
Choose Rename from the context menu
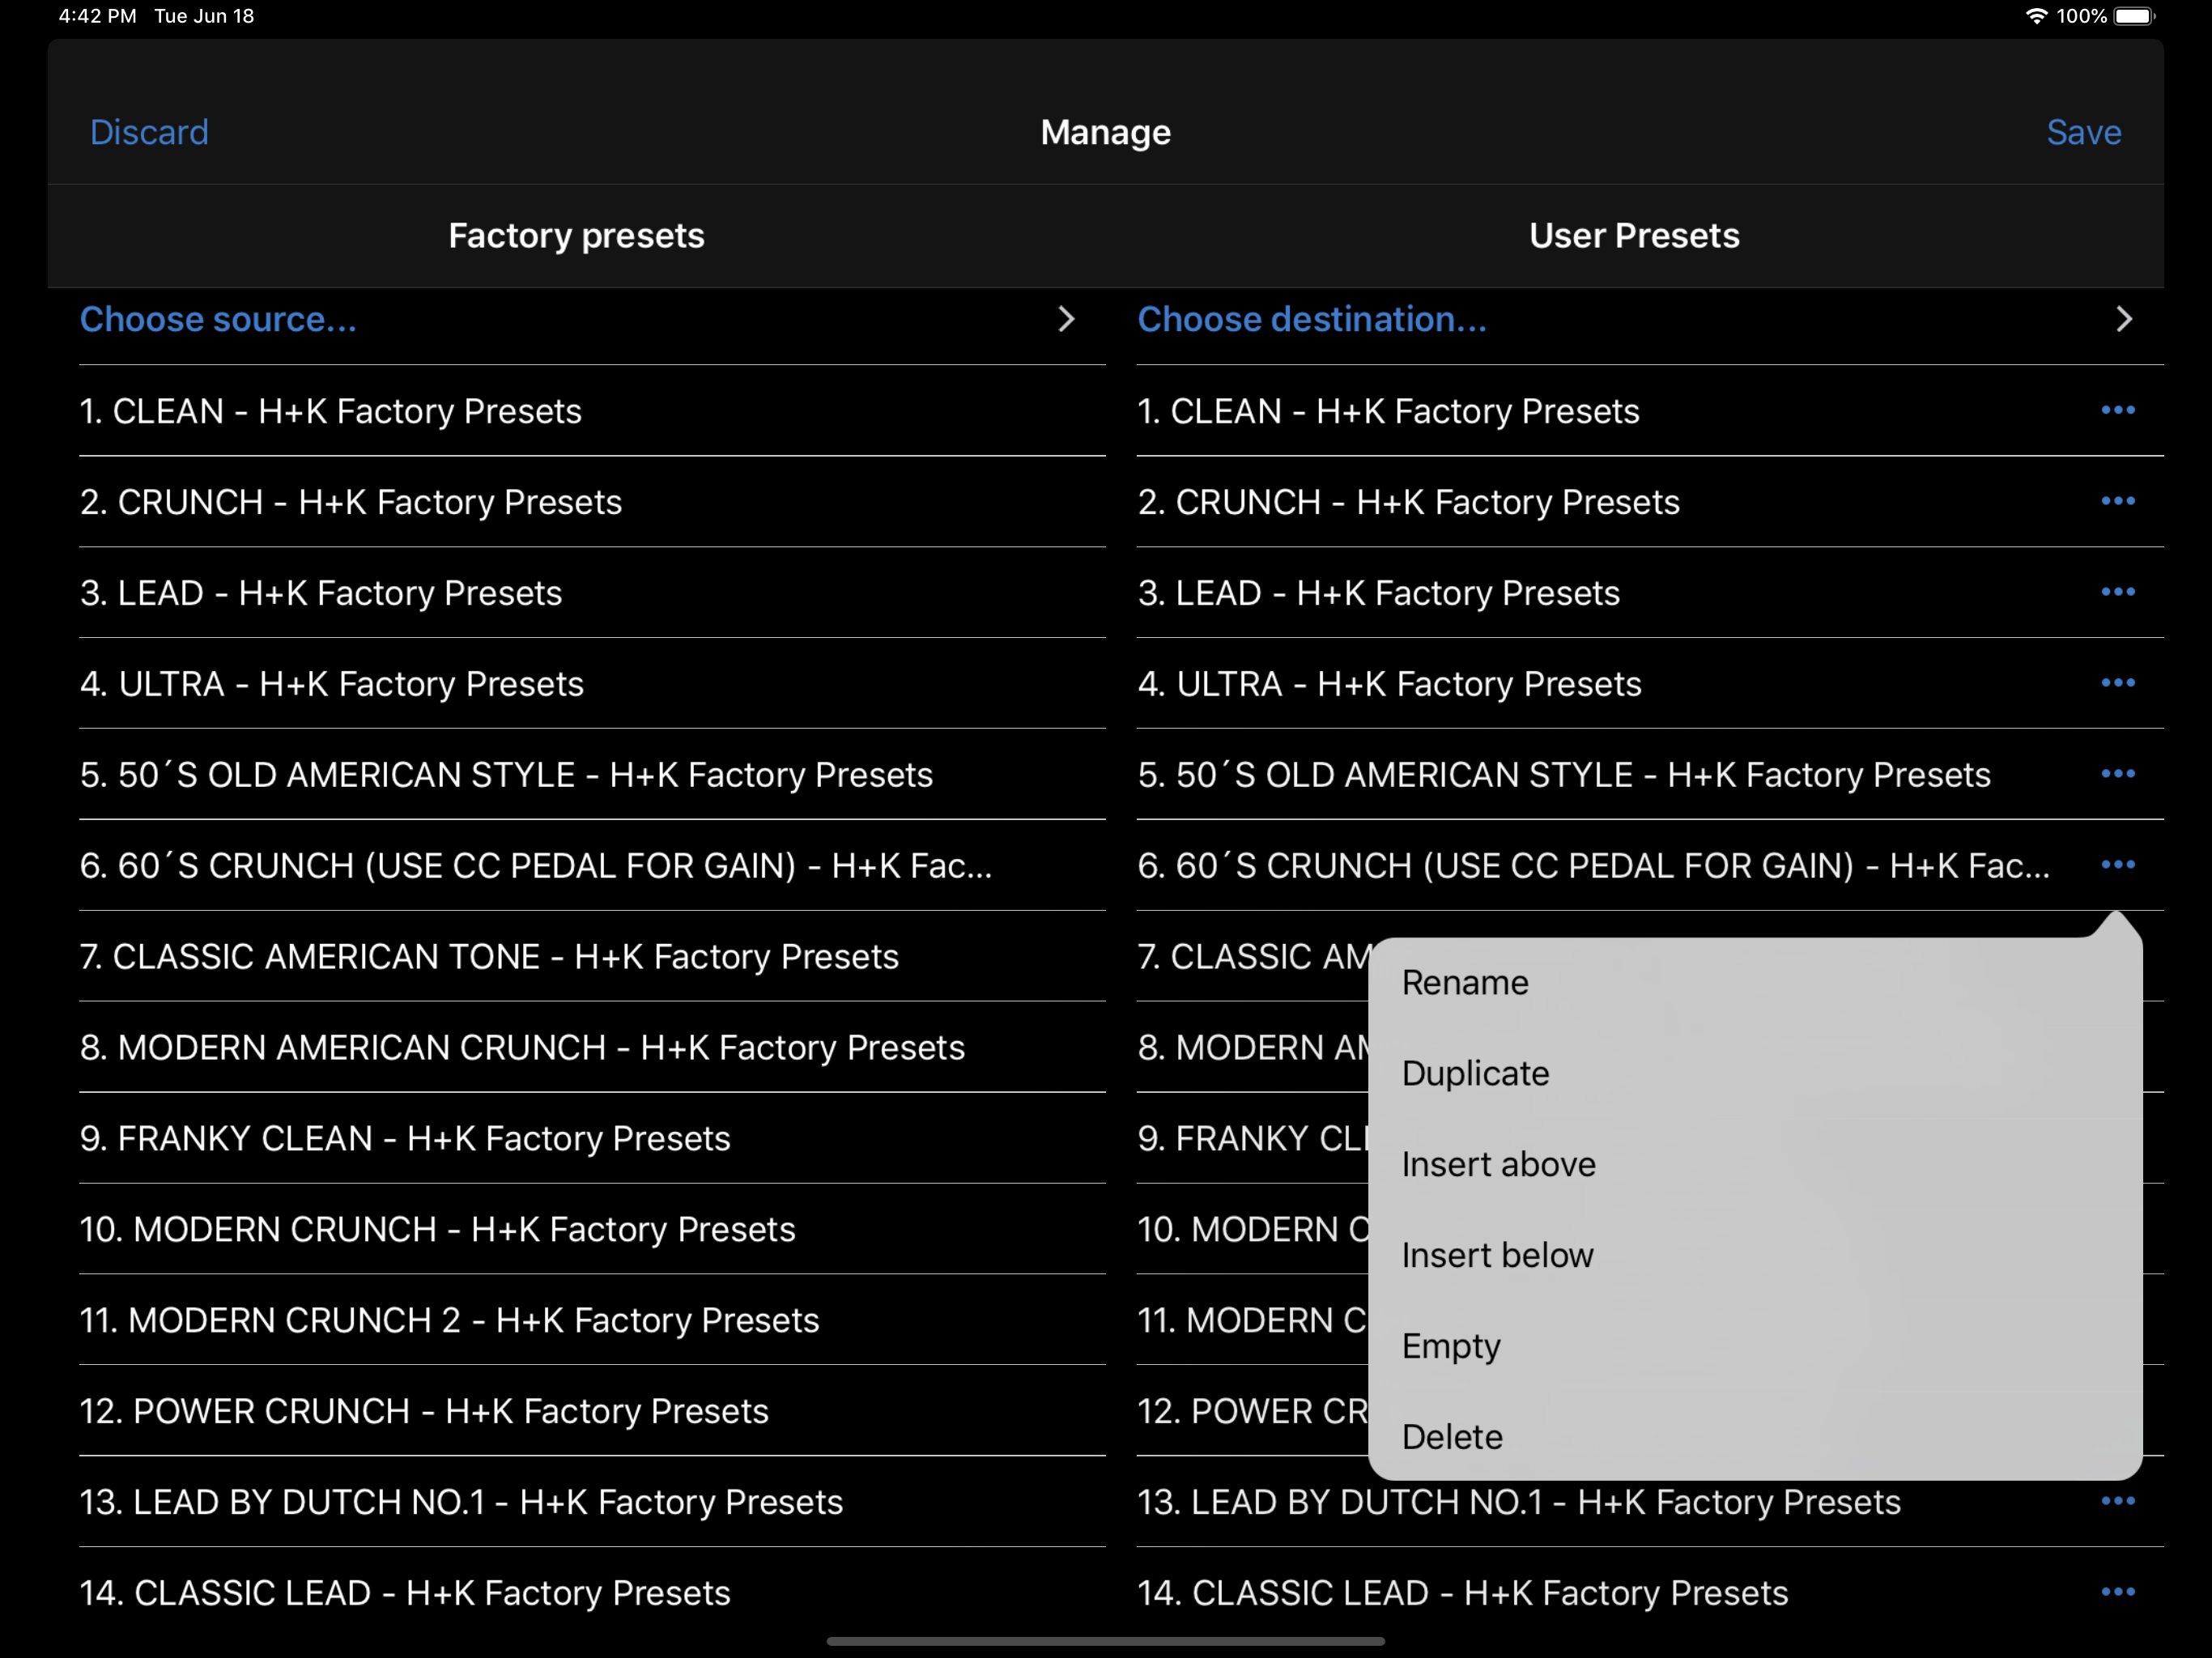[1755, 983]
